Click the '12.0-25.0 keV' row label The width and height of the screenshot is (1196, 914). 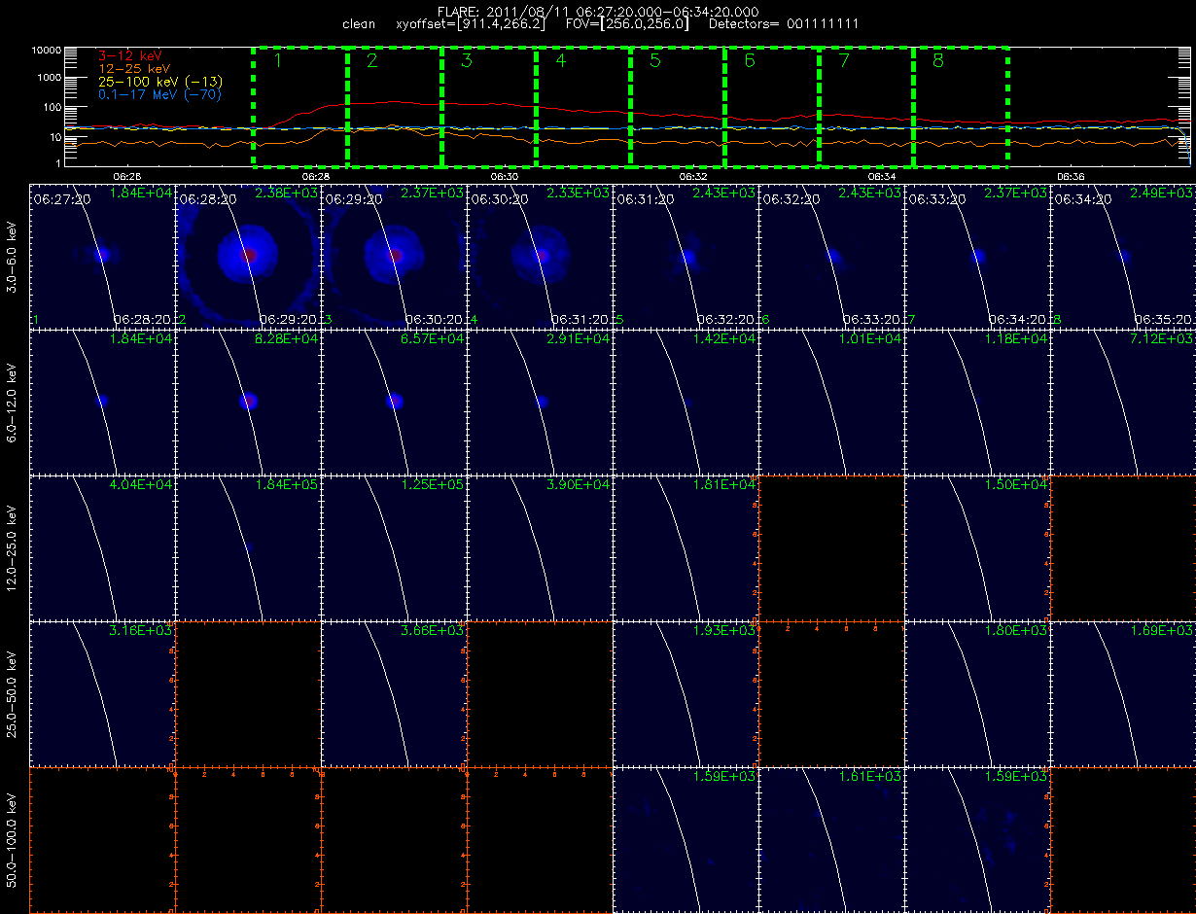click(x=14, y=547)
